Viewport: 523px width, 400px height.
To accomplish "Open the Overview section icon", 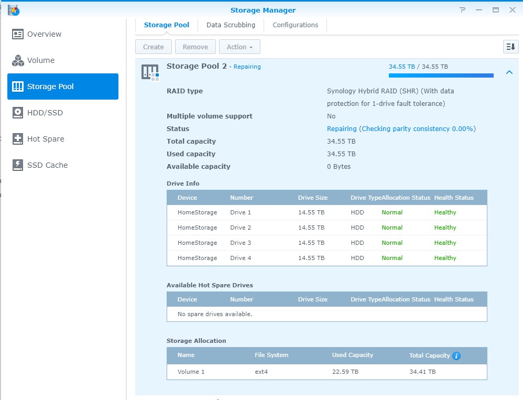I will pos(18,34).
